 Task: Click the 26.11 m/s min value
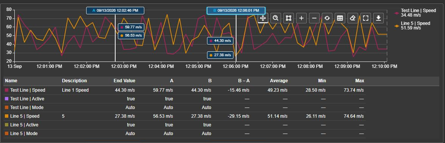click(x=315, y=116)
